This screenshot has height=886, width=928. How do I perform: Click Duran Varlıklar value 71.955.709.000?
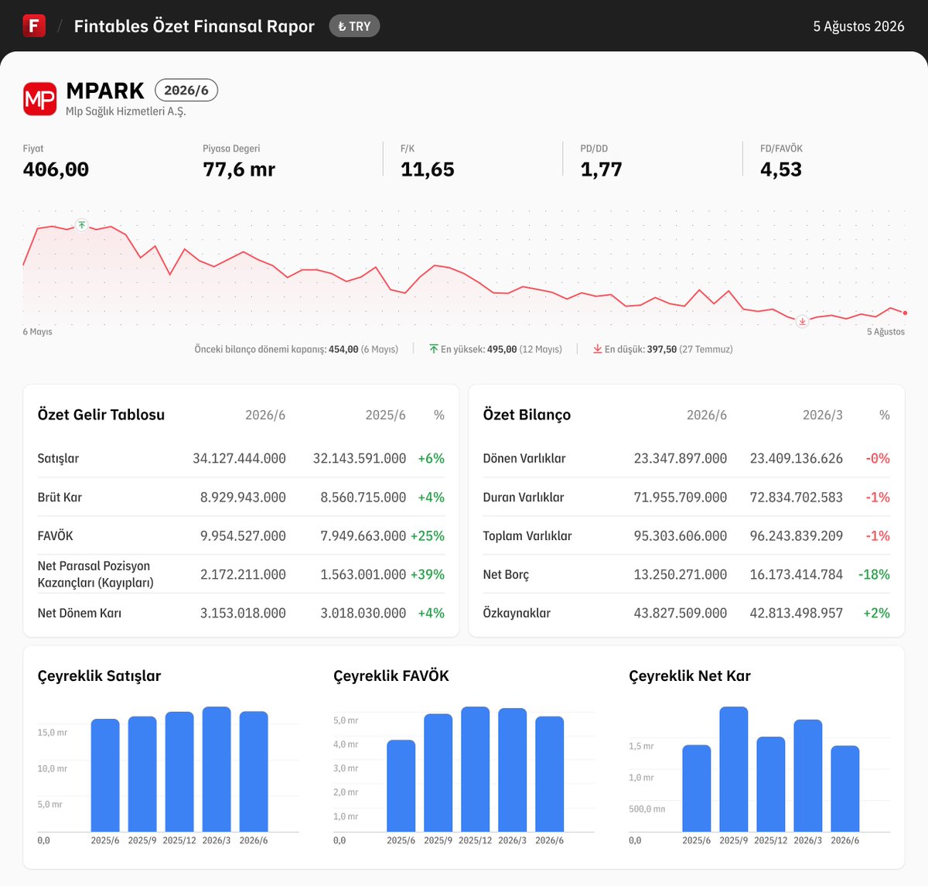point(681,497)
